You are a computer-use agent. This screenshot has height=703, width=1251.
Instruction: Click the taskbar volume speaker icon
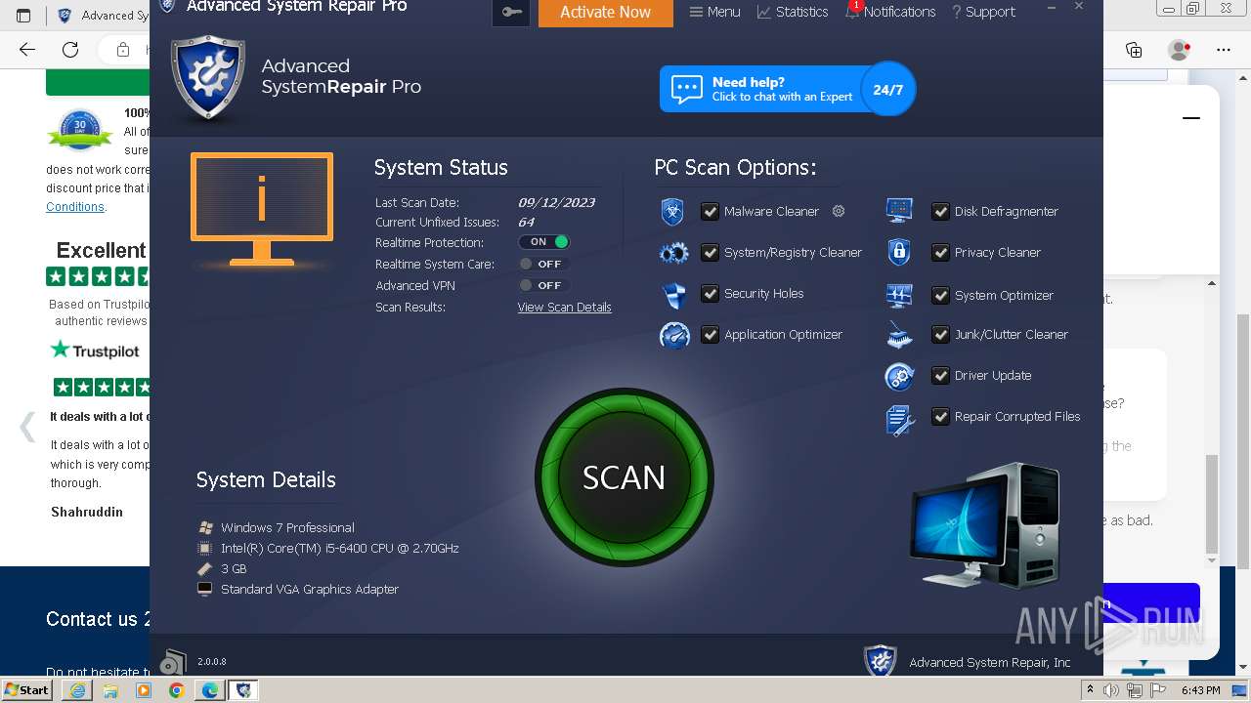coord(1111,690)
